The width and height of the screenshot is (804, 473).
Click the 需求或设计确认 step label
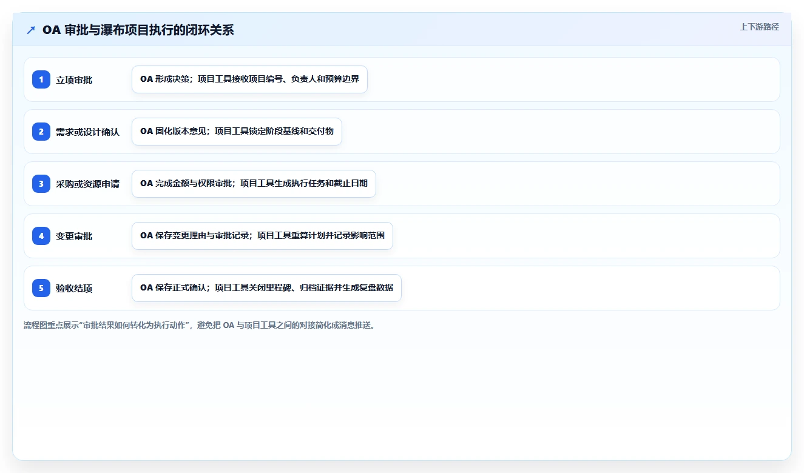click(87, 132)
